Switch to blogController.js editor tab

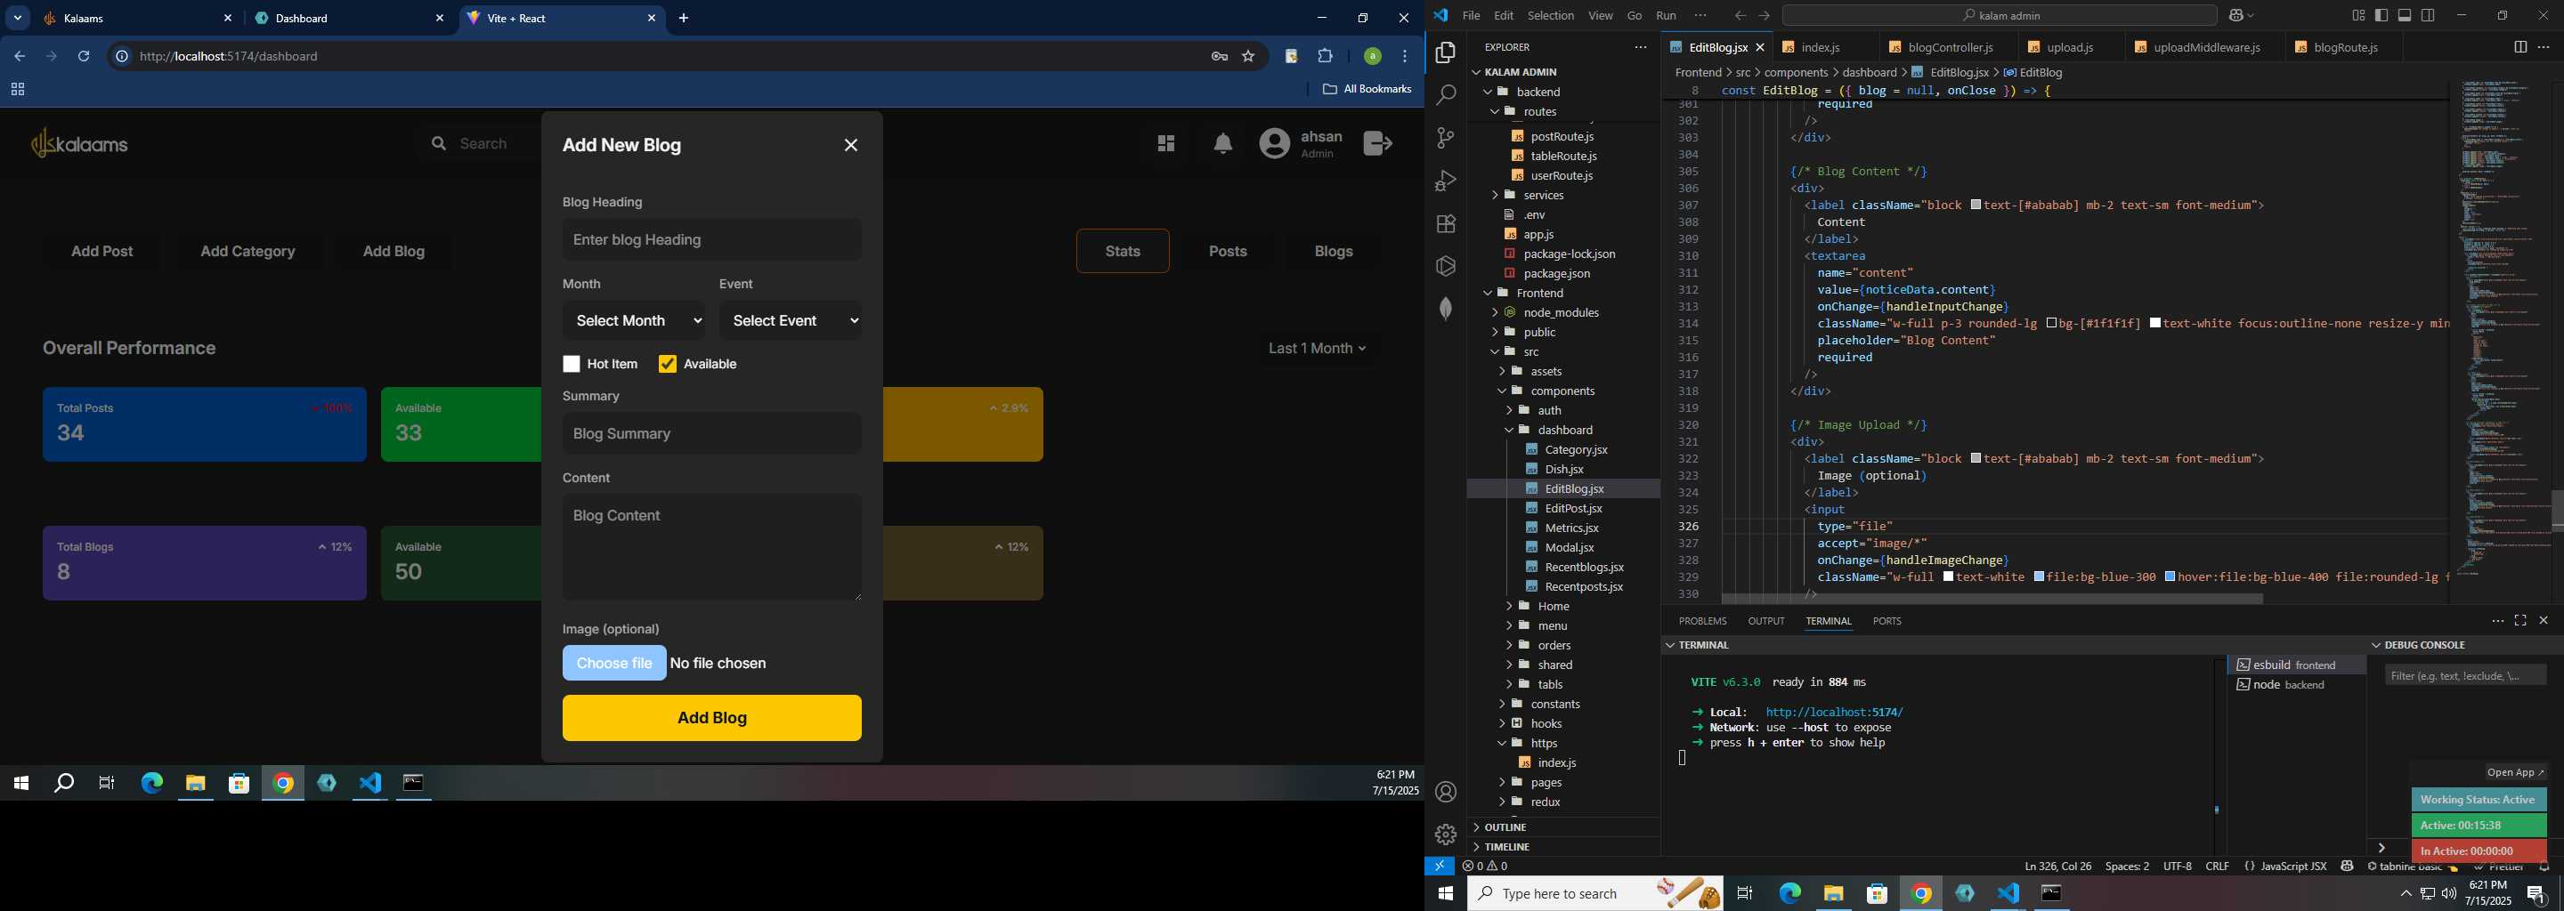click(1950, 47)
